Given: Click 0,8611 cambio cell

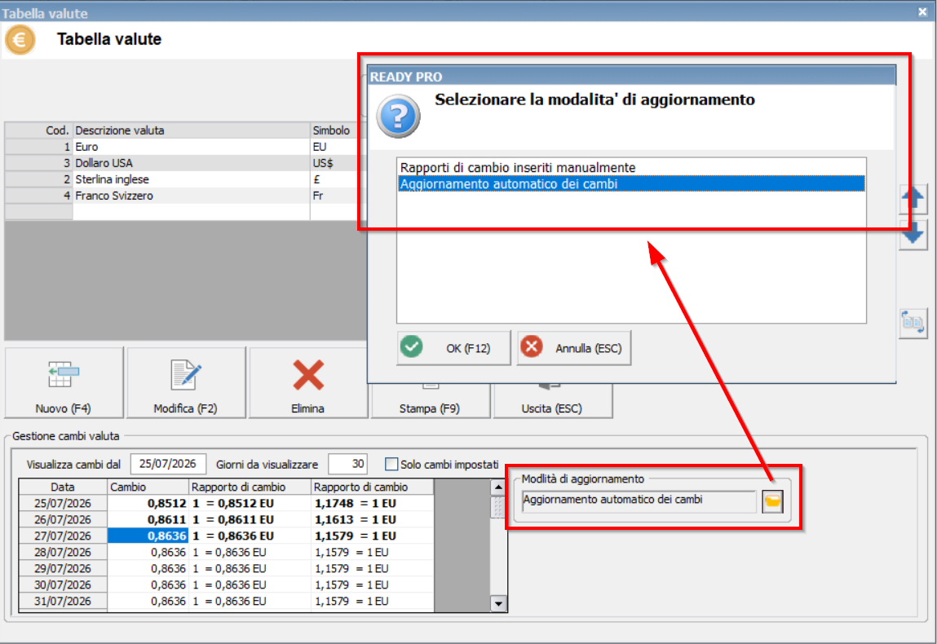Looking at the screenshot, I should click(148, 520).
